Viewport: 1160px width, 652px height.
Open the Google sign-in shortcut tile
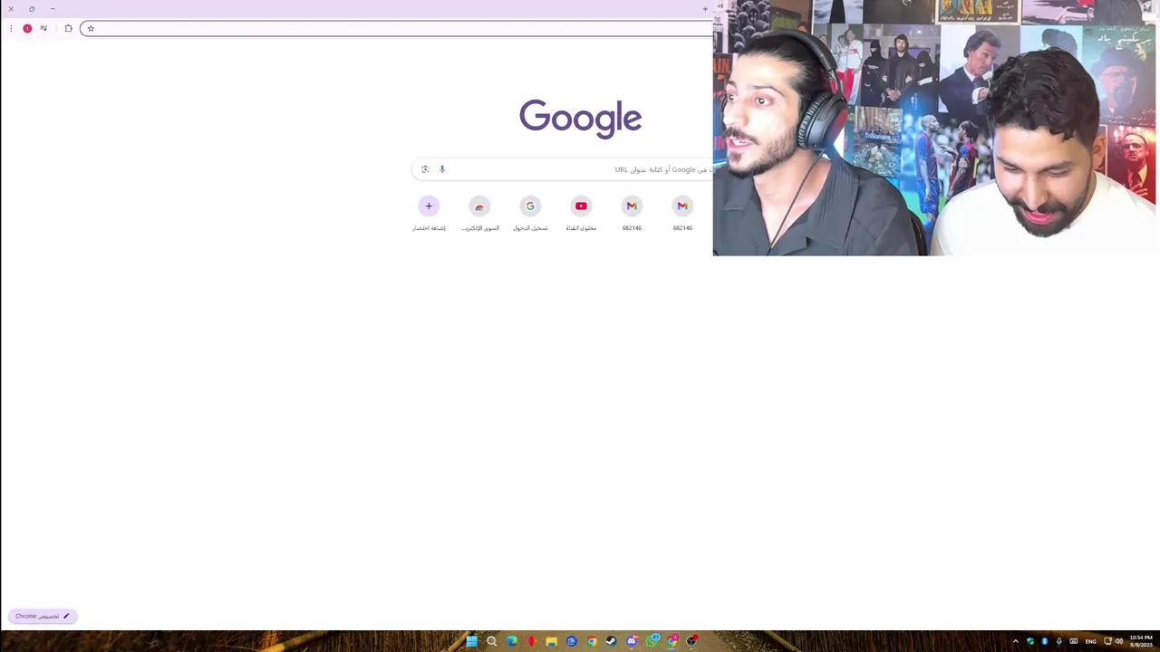530,206
